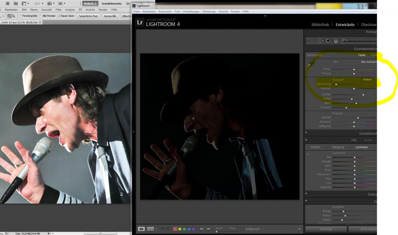Switch to HSL Sättigung tab
This screenshot has height=235, width=398.
pyautogui.click(x=338, y=147)
